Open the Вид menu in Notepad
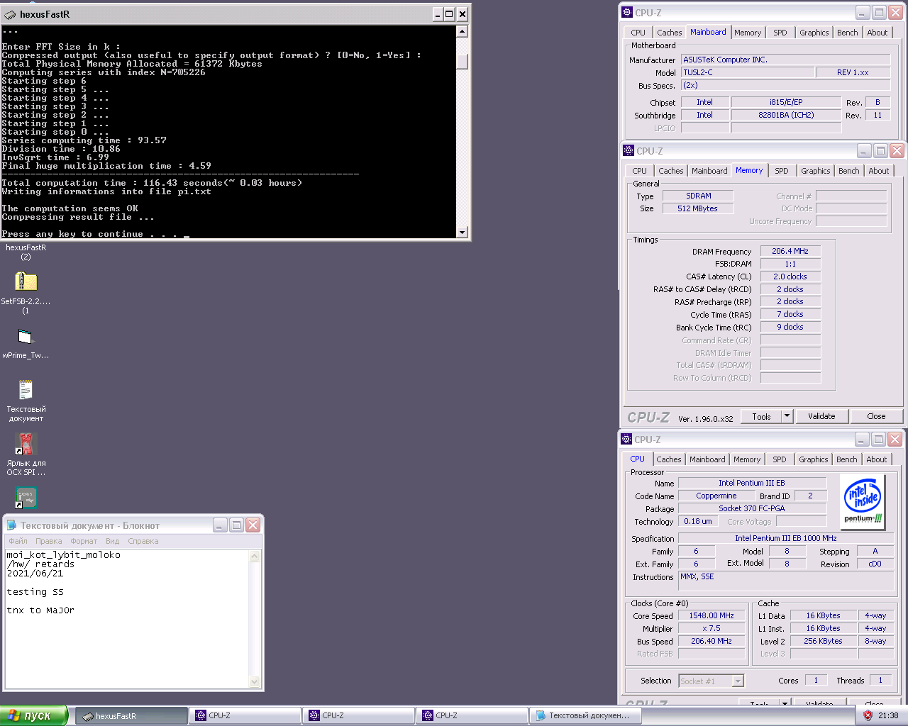 tap(112, 541)
